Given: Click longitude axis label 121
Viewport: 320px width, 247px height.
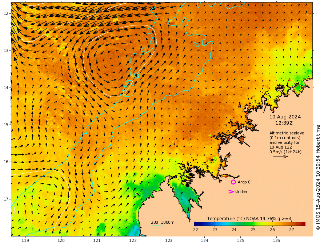Looking at the screenshot, I should (x=97, y=240).
